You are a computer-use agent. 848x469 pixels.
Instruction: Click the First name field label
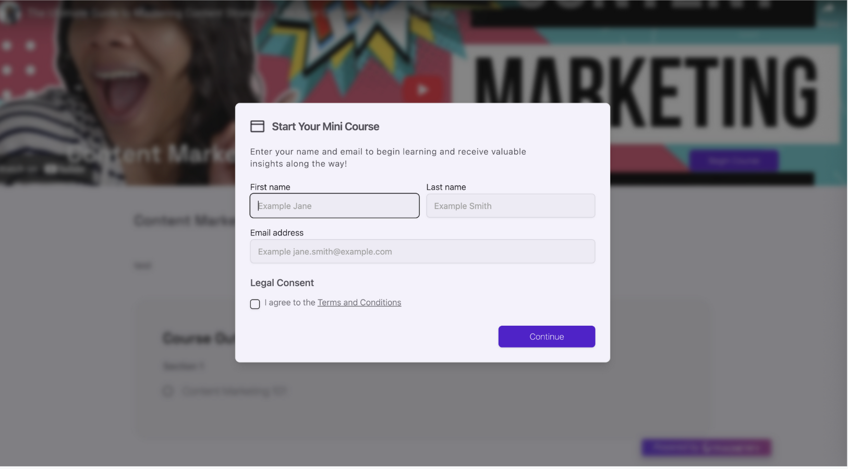click(270, 187)
